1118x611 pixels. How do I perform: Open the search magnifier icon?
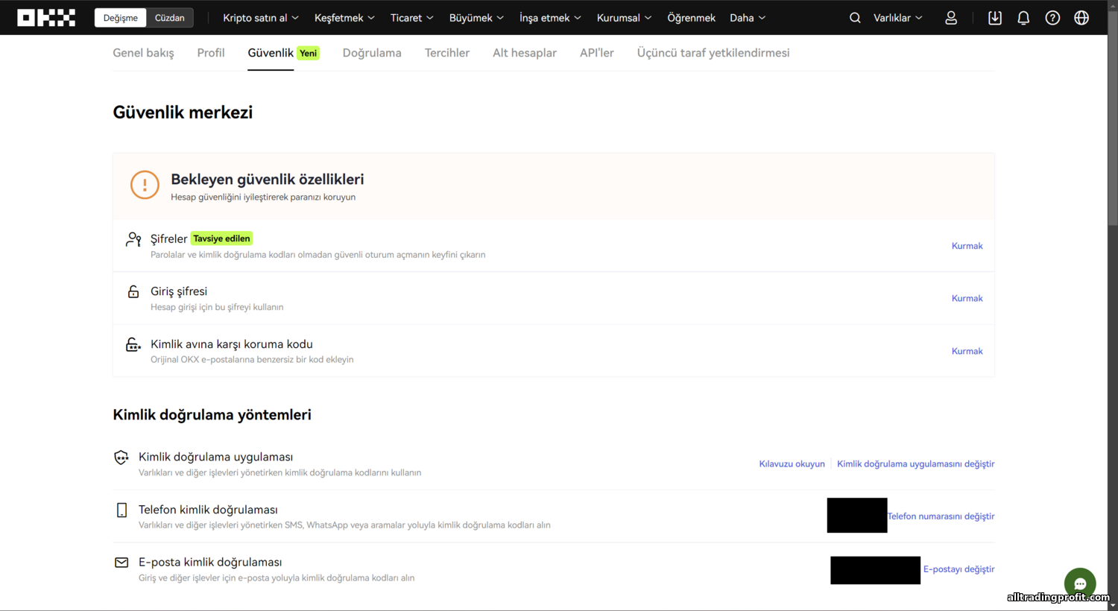pyautogui.click(x=855, y=18)
